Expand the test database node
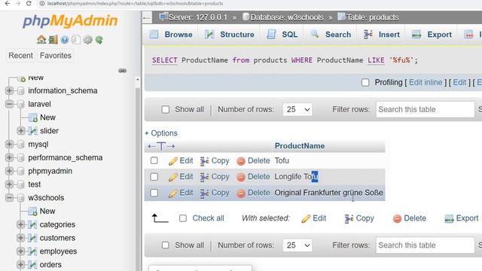 [x=9, y=184]
